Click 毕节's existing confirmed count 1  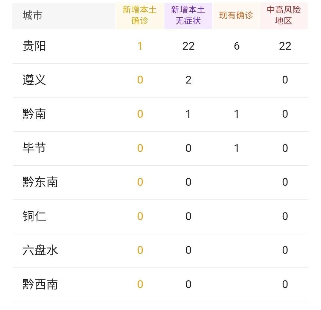click(x=237, y=148)
